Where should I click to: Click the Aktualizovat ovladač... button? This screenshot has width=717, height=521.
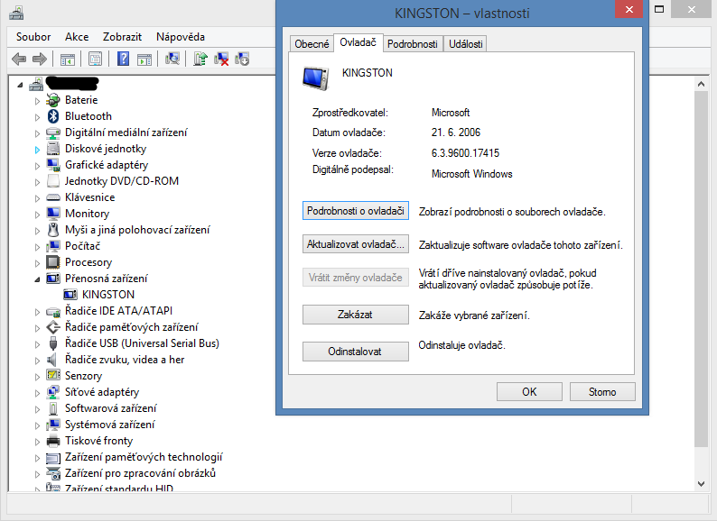[x=355, y=244]
